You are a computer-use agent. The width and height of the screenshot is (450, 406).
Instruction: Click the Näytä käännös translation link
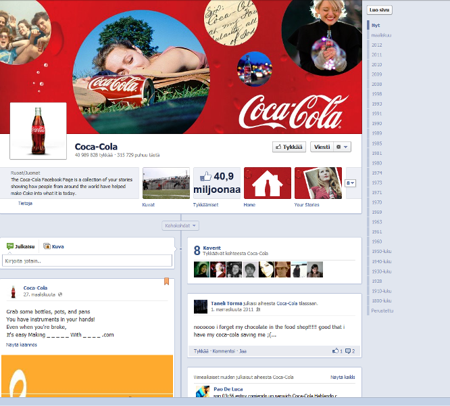(x=22, y=344)
